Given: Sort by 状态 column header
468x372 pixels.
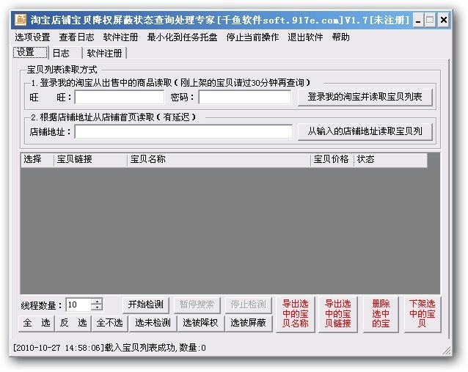Looking at the screenshot, I should pos(390,159).
